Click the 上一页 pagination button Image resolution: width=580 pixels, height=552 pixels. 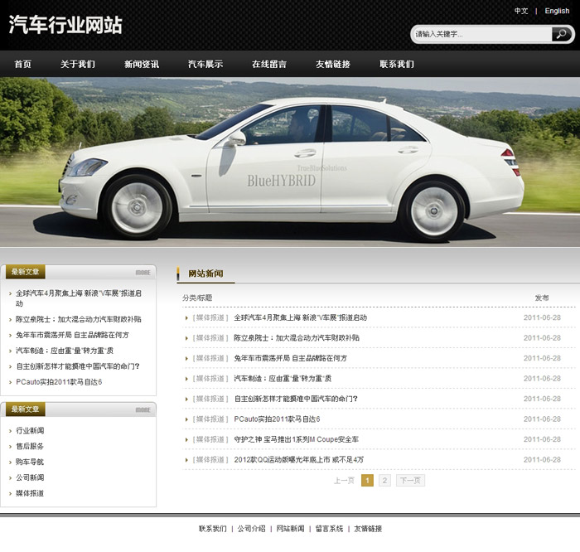tap(344, 480)
